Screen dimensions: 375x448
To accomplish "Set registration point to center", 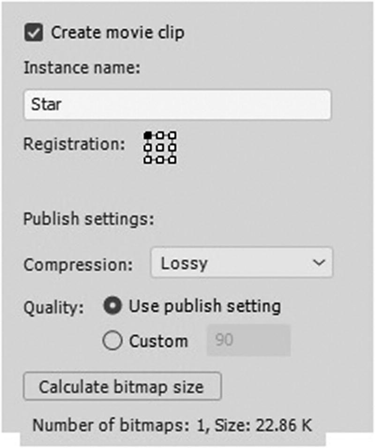I will point(160,147).
